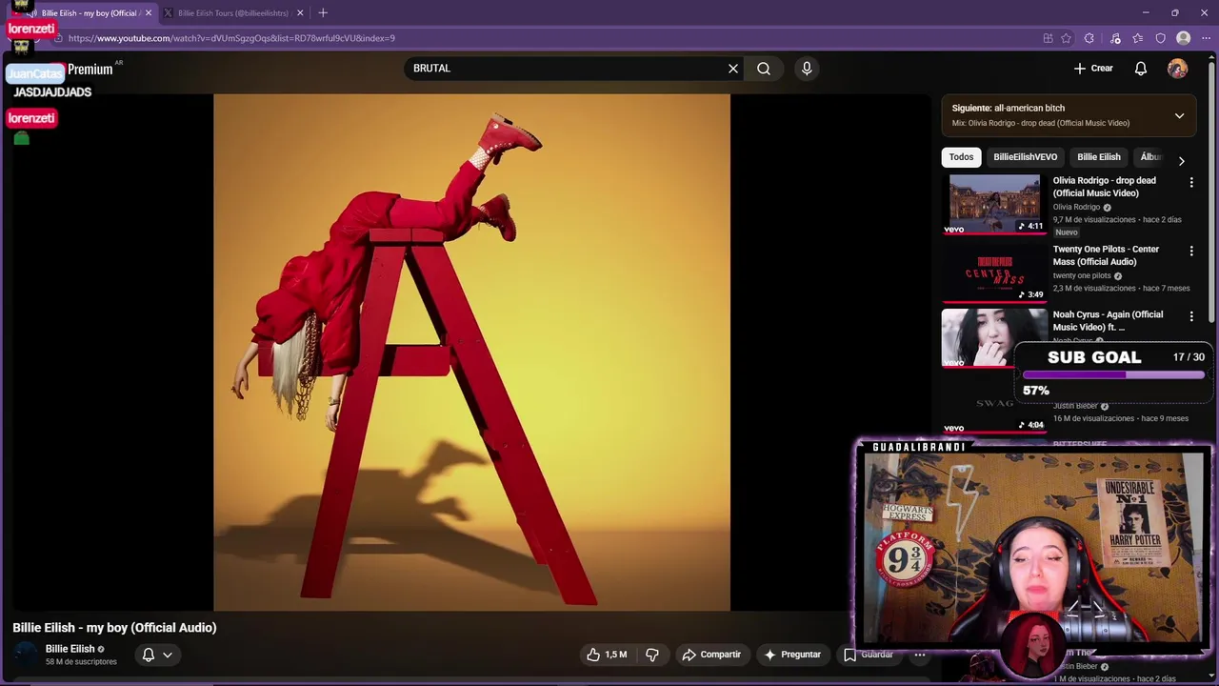Open a new browser tab
Viewport: 1219px width, 686px height.
click(323, 13)
